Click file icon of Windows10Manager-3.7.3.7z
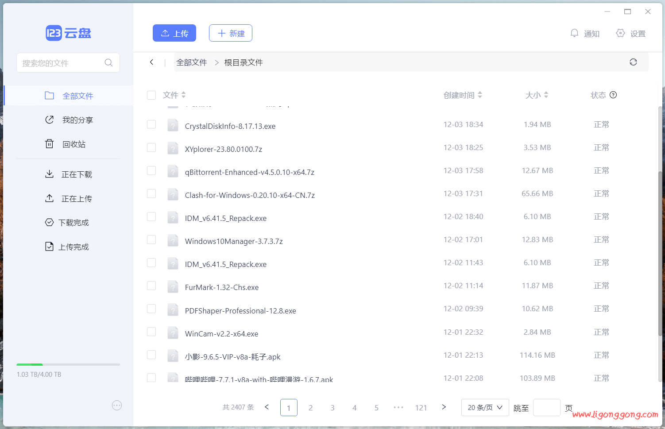This screenshot has height=429, width=665. [x=173, y=241]
